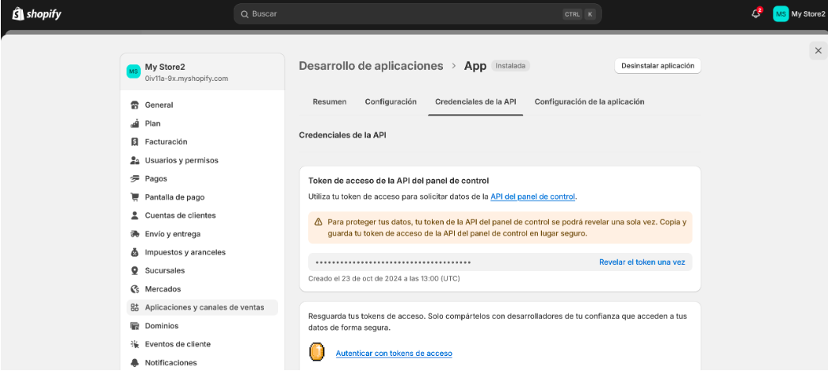Close the settings panel with X
Image resolution: width=828 pixels, height=371 pixels.
[818, 51]
